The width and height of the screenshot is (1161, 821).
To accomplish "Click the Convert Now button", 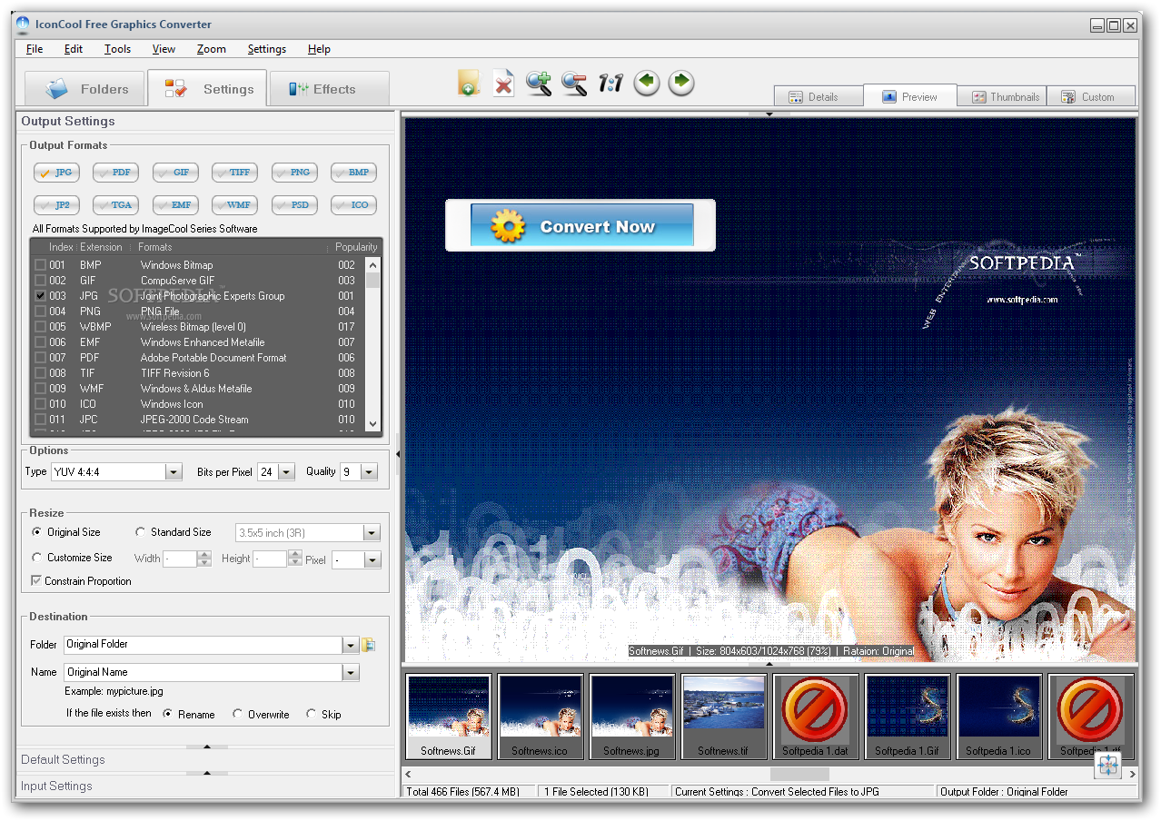I will [581, 226].
